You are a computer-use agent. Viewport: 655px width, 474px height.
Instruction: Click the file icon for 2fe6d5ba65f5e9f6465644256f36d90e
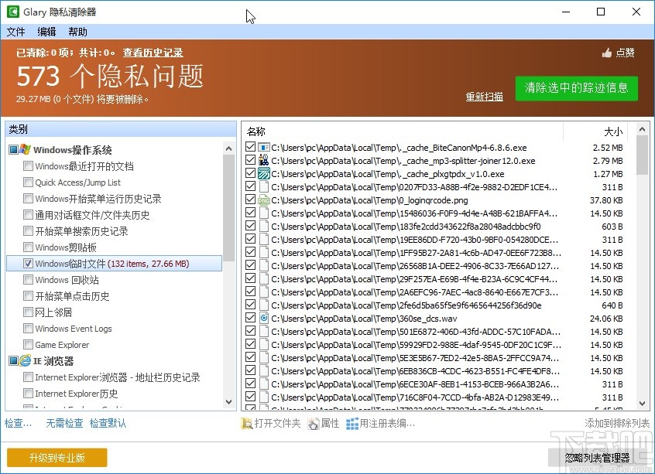[x=263, y=305]
